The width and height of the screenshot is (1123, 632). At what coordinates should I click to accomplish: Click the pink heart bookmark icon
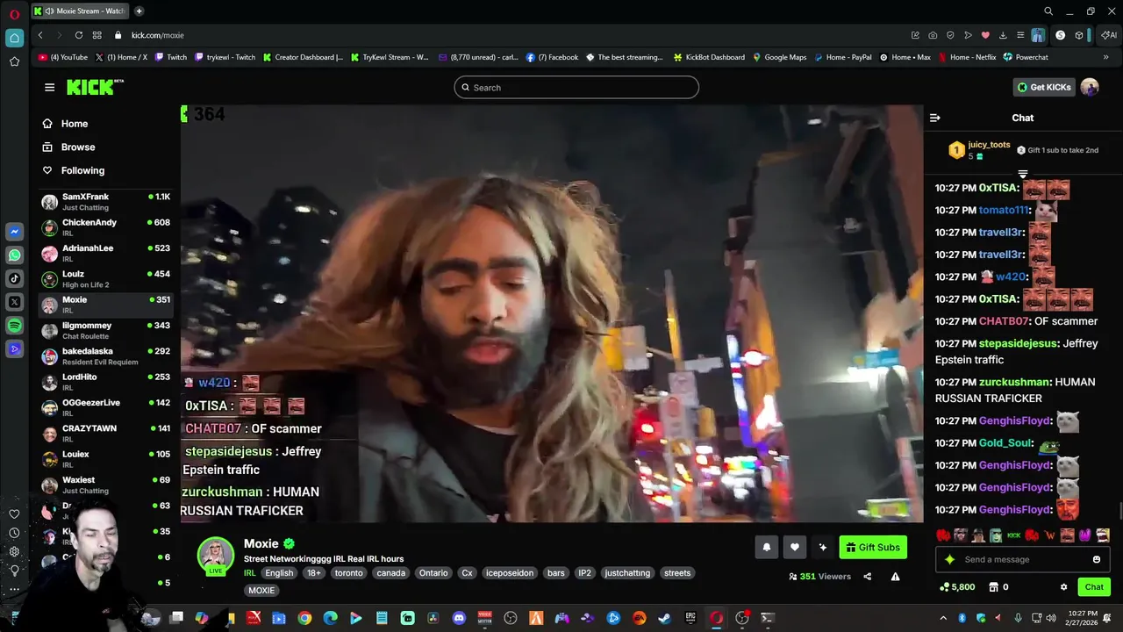985,35
